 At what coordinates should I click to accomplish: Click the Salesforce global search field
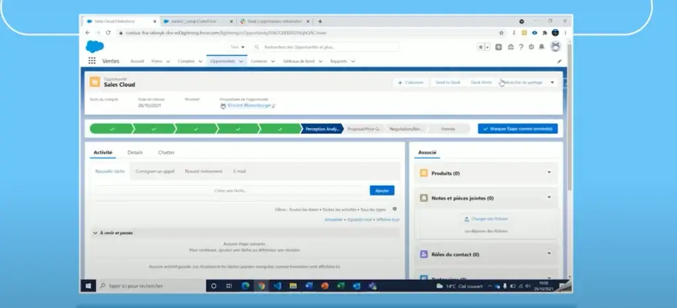tap(324, 47)
